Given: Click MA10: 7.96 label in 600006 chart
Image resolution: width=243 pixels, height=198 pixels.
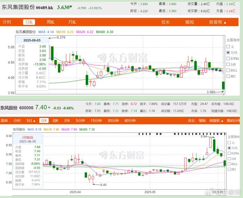Looking at the screenshot, I should pos(51,129).
